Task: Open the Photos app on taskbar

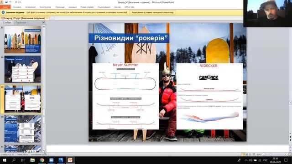Action: pyautogui.click(x=61, y=160)
